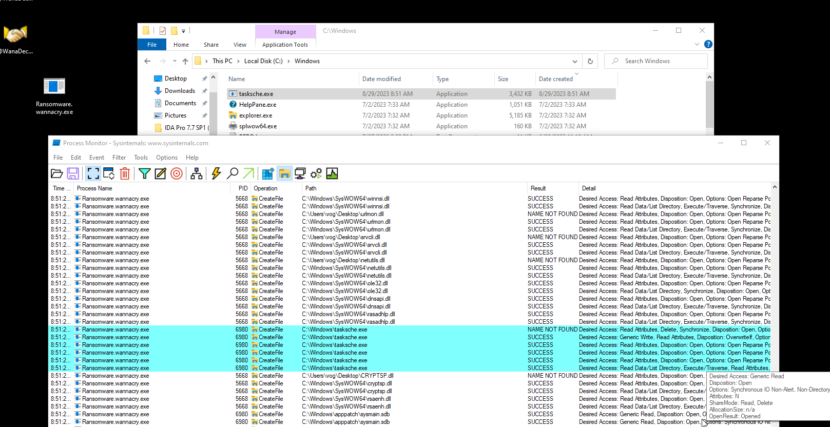
Task: Open Explorer Help question mark icon
Action: [x=708, y=44]
